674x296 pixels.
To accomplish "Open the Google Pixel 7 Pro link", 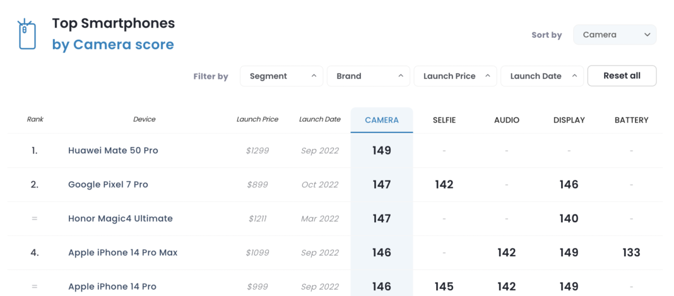I will point(108,185).
